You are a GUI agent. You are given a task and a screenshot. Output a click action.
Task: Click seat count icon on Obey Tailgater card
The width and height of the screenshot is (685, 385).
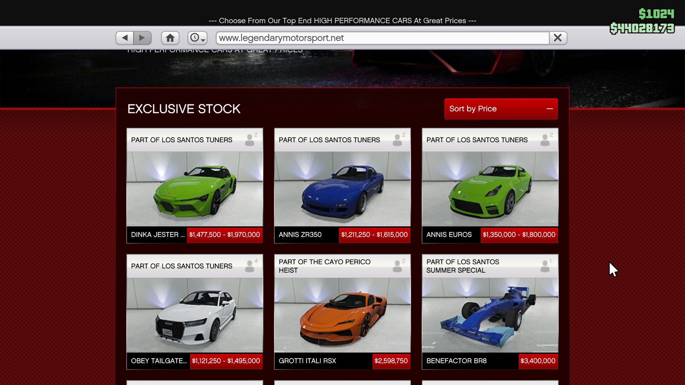tap(250, 266)
